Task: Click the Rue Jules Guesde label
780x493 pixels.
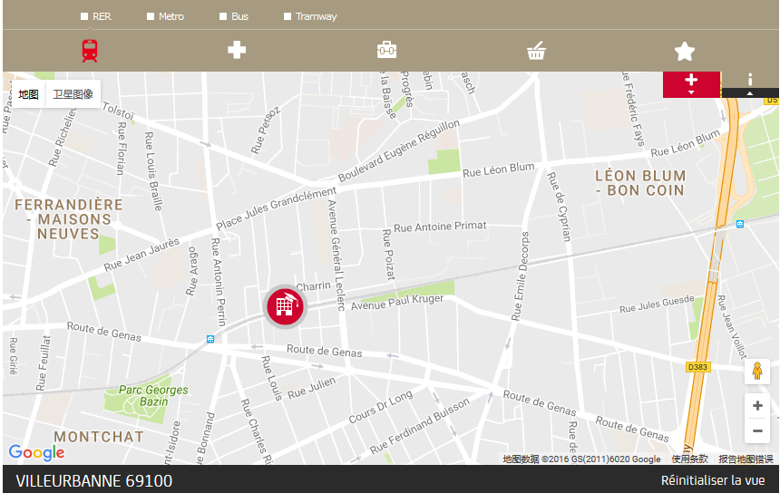Action: [657, 304]
